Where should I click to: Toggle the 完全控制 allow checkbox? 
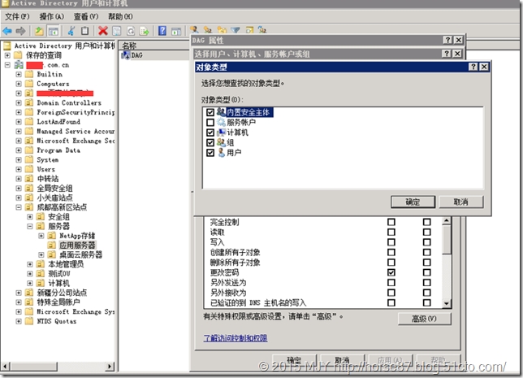392,222
